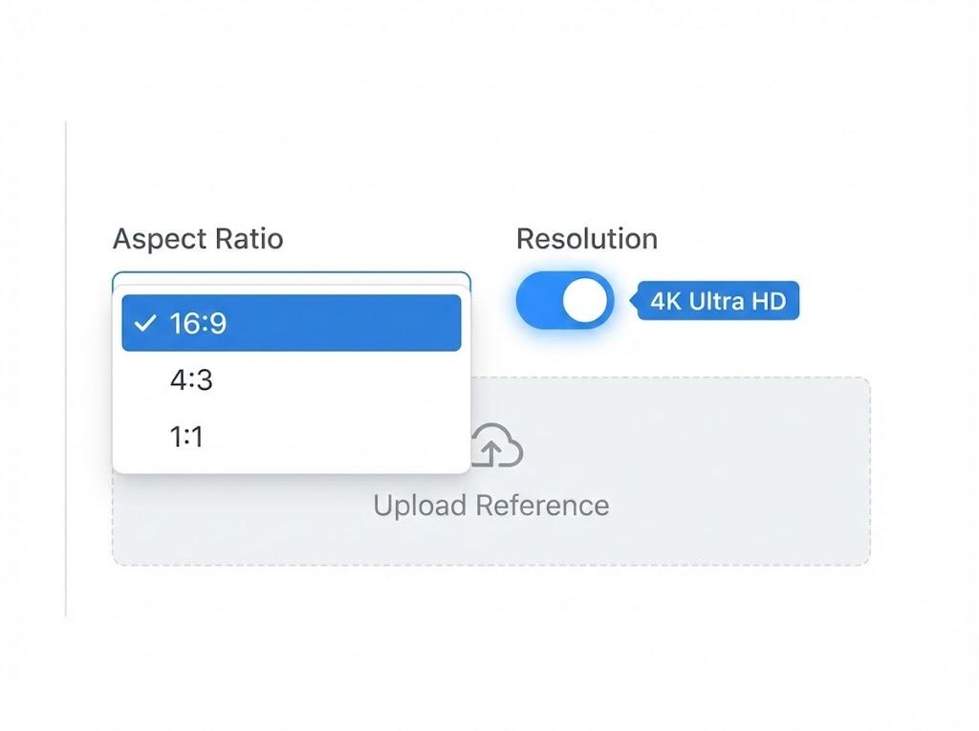
Task: Switch resolution setting to standard quality
Action: (x=564, y=299)
